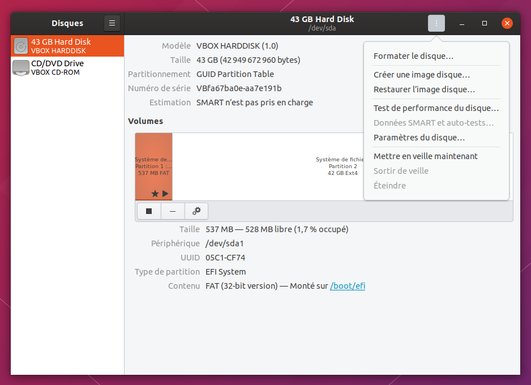Click the three-dot drive options button
Image resolution: width=531 pixels, height=385 pixels.
[x=436, y=23]
